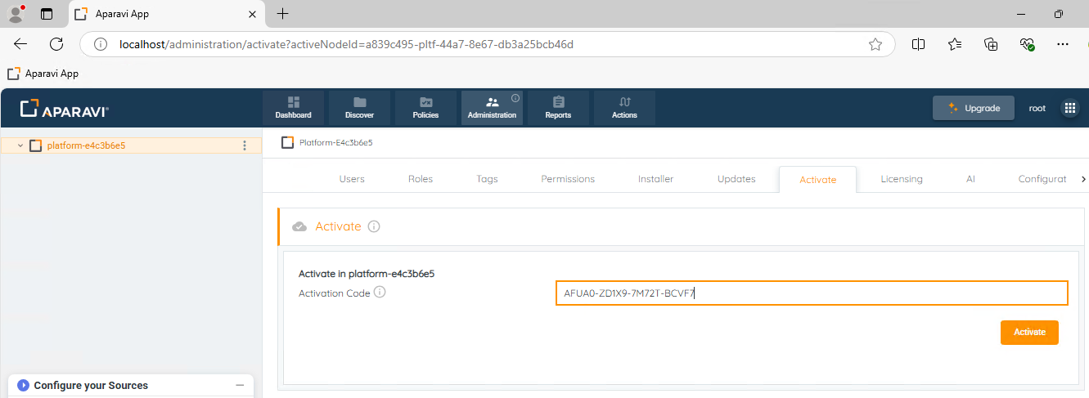This screenshot has width=1089, height=398.
Task: Click the cloud check icon beside Activate
Action: [x=299, y=226]
